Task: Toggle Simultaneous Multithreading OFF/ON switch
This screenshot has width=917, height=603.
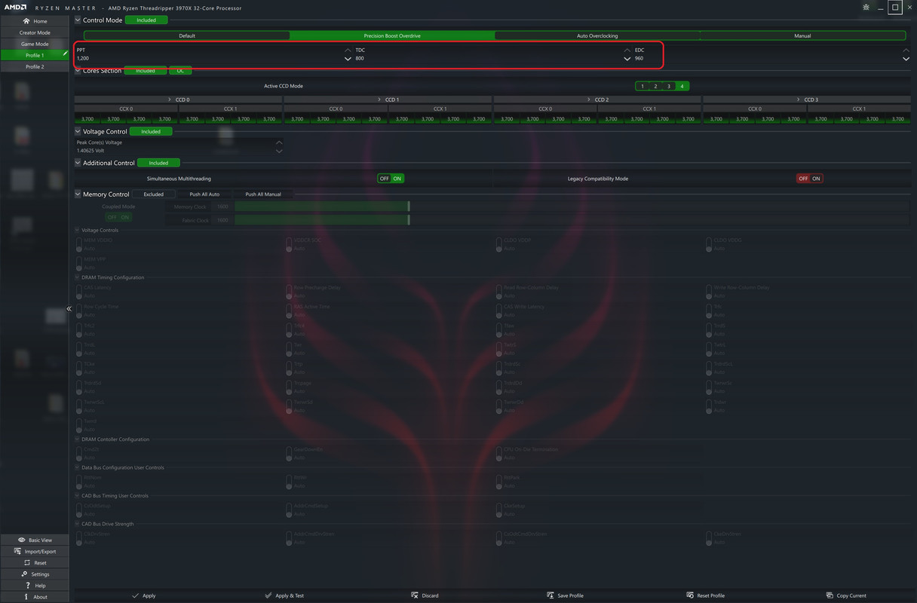Action: pyautogui.click(x=391, y=179)
